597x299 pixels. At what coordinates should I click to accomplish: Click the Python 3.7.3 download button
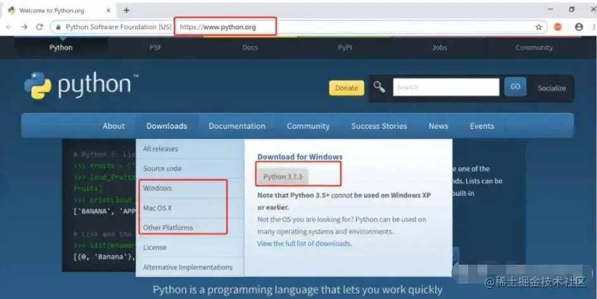pyautogui.click(x=282, y=176)
